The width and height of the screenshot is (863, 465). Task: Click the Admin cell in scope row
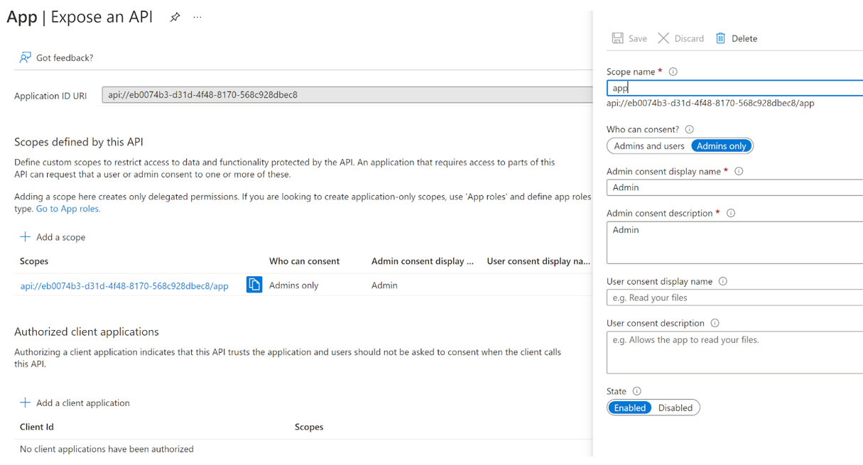point(384,285)
